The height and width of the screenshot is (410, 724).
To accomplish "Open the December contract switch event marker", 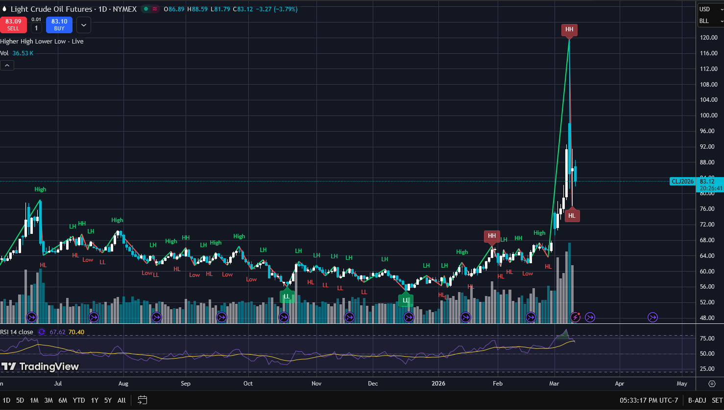I will click(x=409, y=318).
